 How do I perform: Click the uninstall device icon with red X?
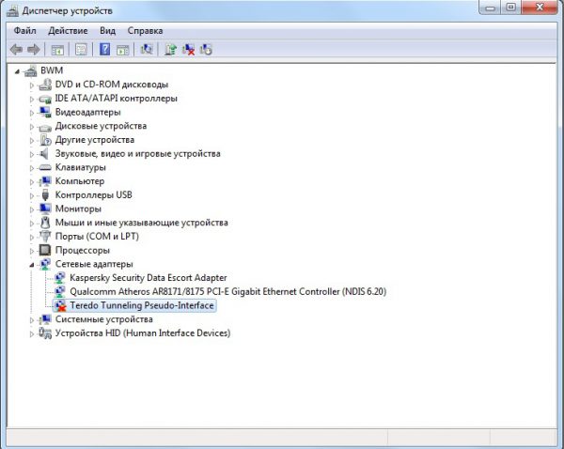pyautogui.click(x=188, y=49)
